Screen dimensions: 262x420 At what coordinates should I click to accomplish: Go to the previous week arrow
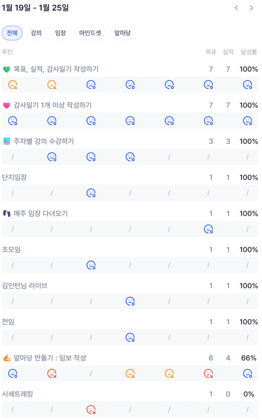[236, 8]
